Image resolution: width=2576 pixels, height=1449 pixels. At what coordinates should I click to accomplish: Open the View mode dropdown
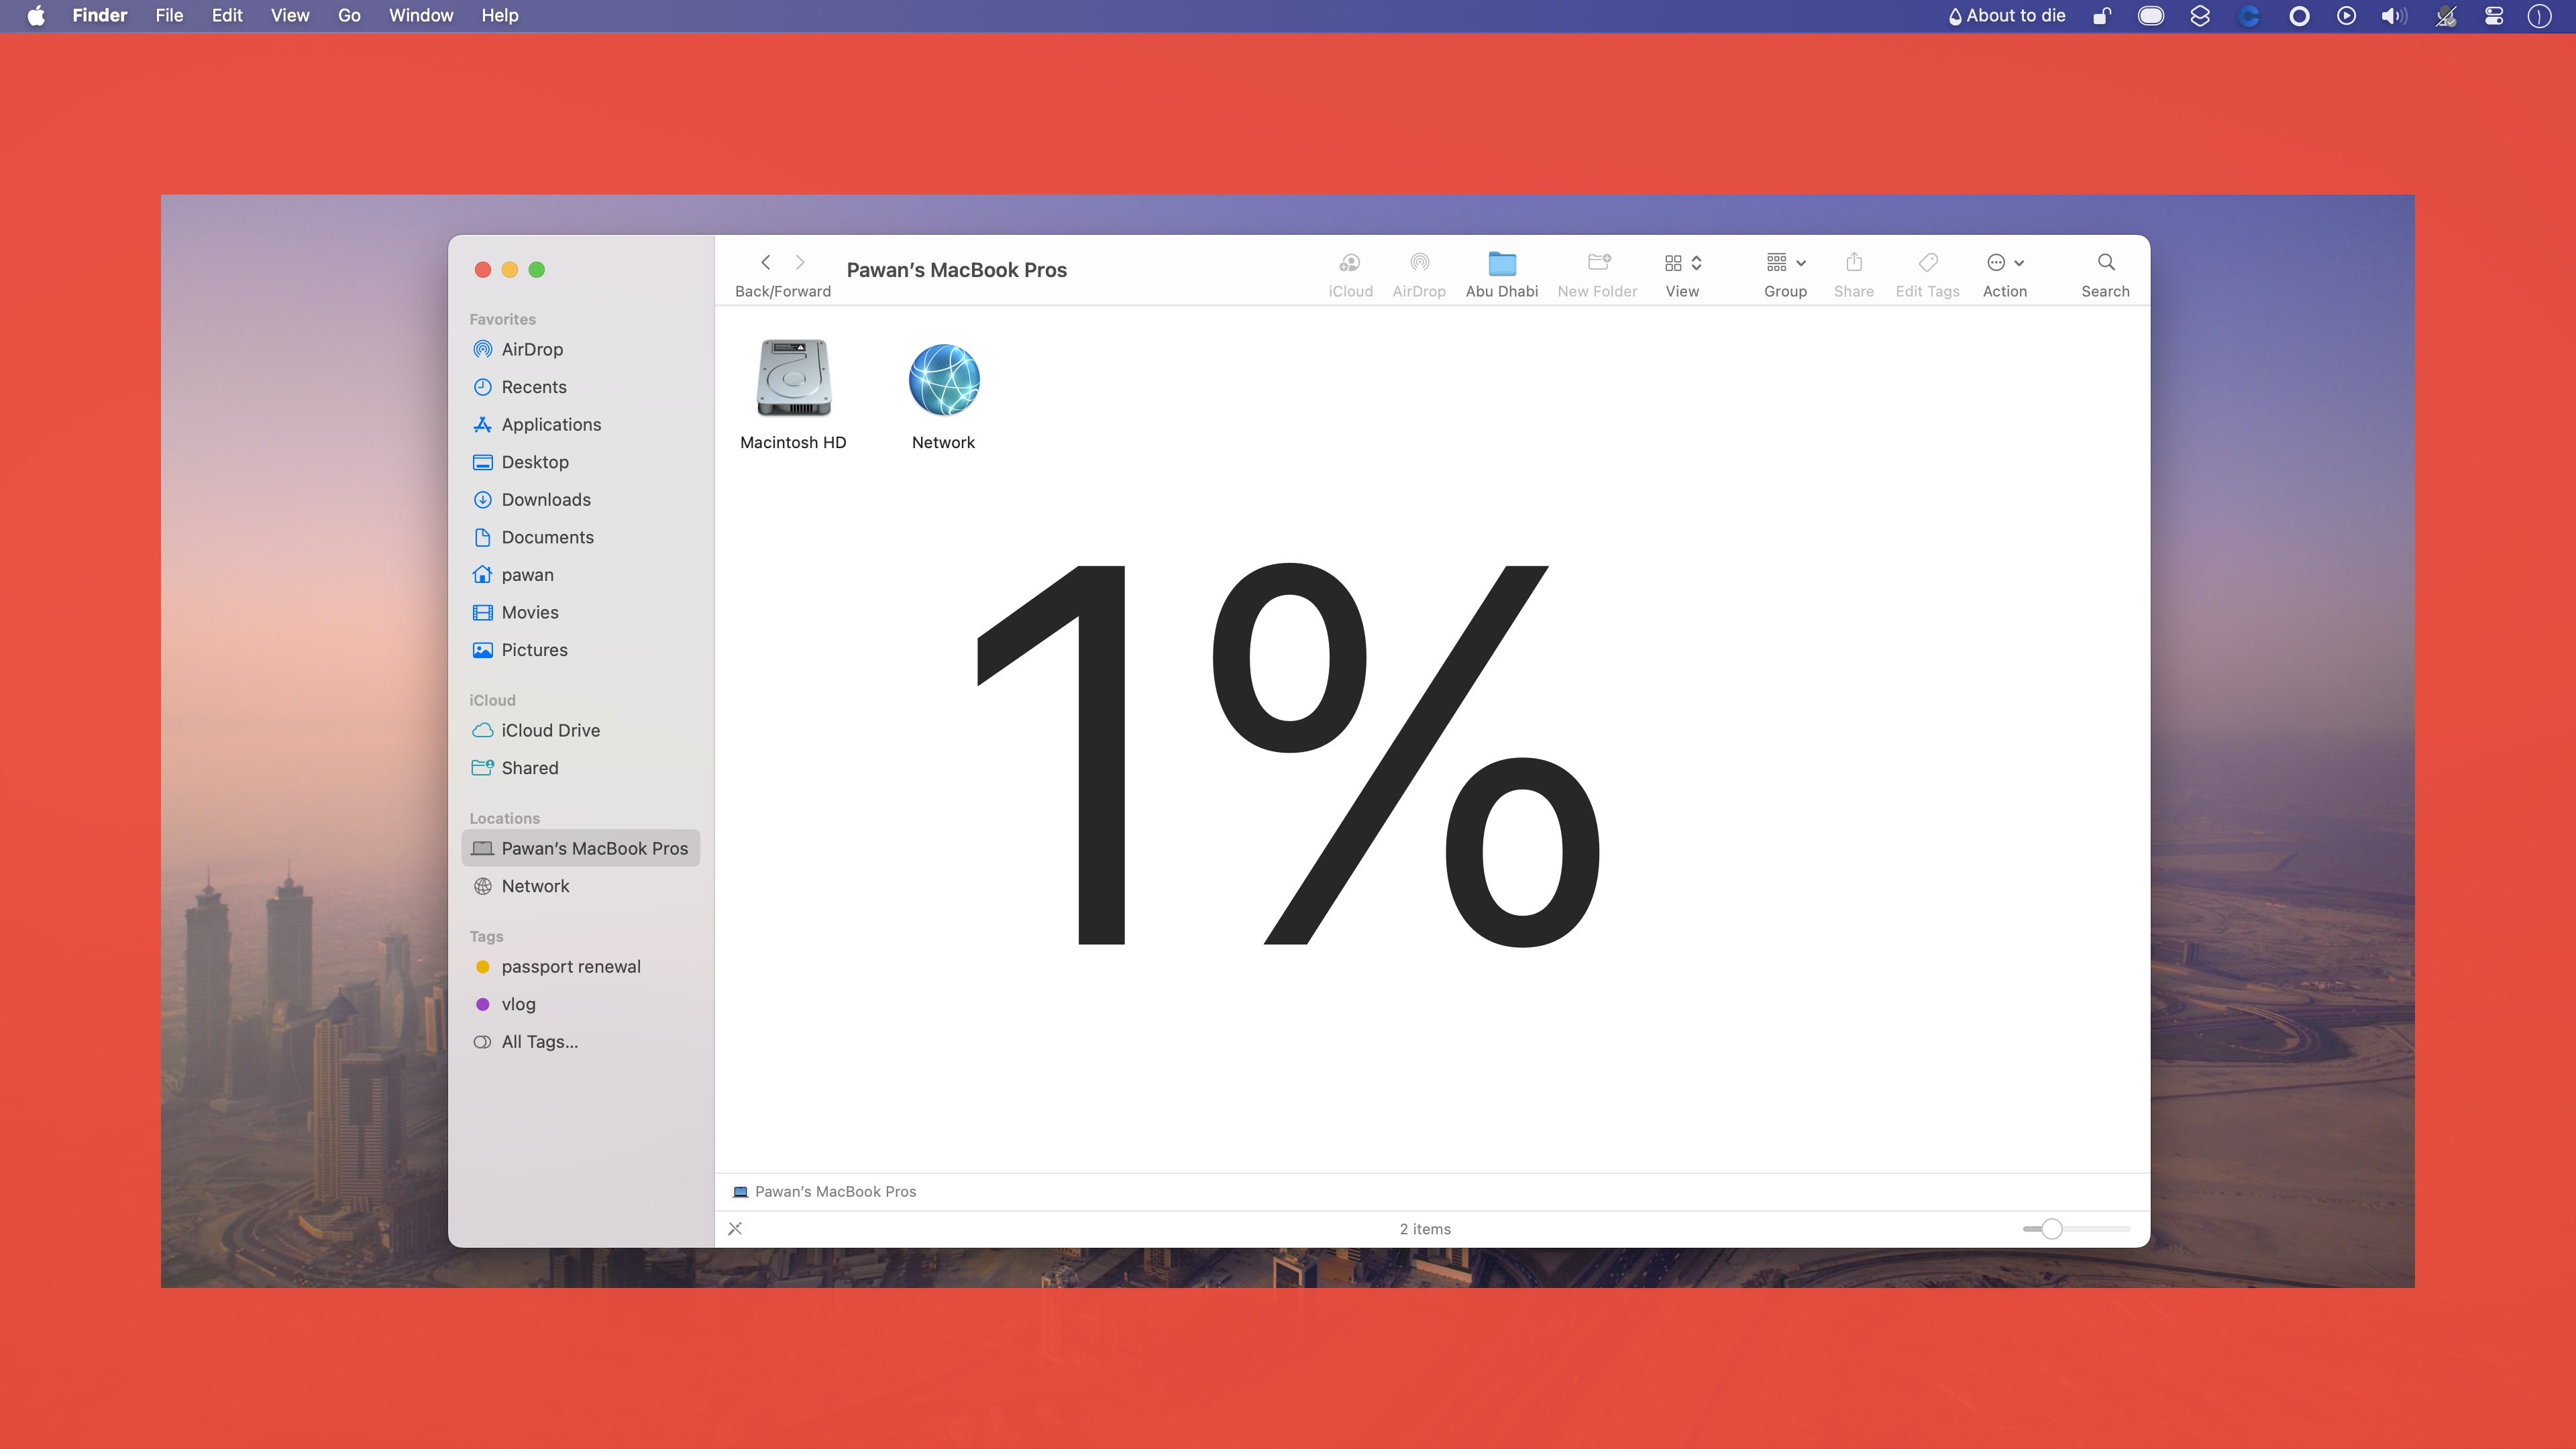pyautogui.click(x=1682, y=274)
